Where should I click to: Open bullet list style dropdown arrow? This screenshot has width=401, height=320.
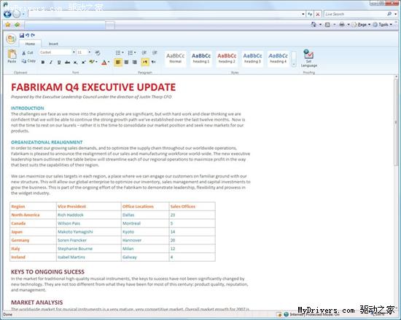click(x=122, y=53)
